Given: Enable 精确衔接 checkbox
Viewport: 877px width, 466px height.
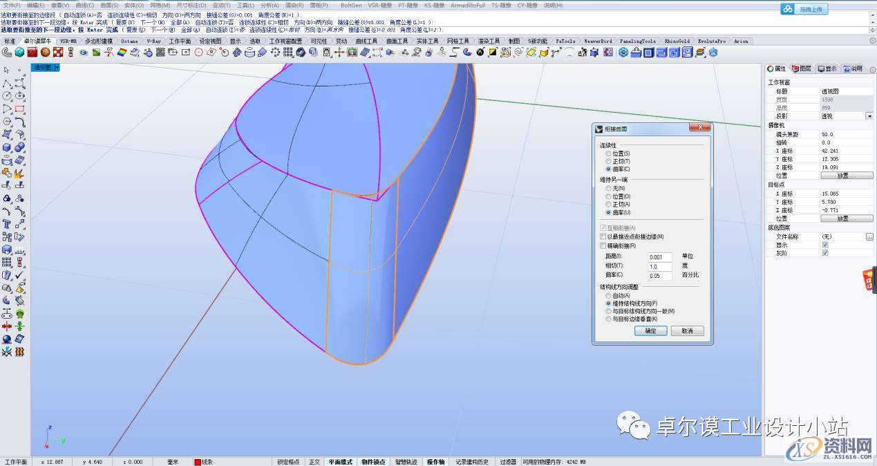Looking at the screenshot, I should [603, 245].
